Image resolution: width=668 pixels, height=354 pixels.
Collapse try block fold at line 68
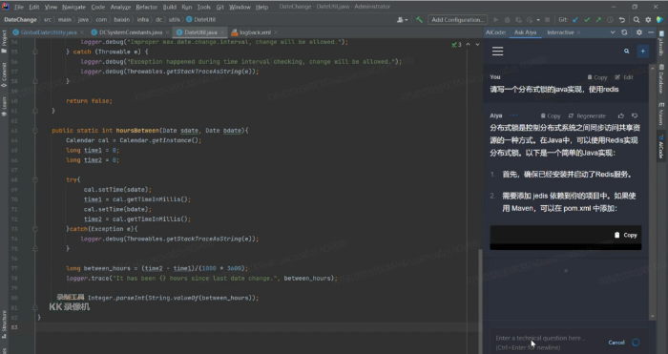tap(35, 179)
